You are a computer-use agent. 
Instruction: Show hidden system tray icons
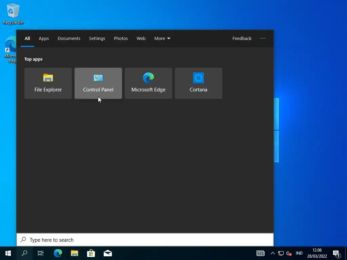click(273, 253)
